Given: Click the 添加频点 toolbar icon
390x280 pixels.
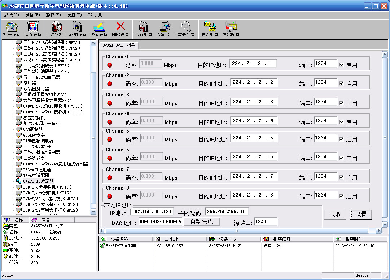Looking at the screenshot, I should [x=56, y=27].
